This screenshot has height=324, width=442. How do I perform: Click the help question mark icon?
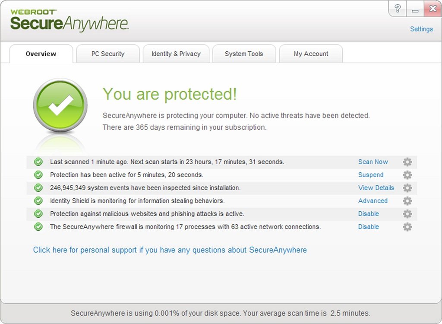pos(398,9)
